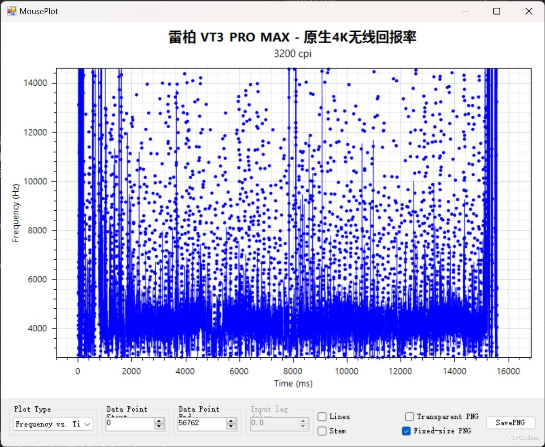The width and height of the screenshot is (545, 447).
Task: Click the MousePlot app icon in title bar
Action: pyautogui.click(x=11, y=11)
